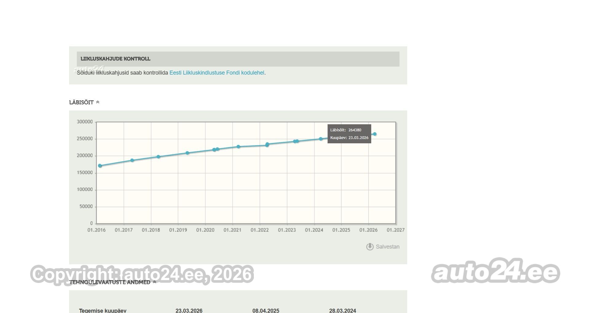The width and height of the screenshot is (590, 313).
Task: Click the 28.03.2024 inspection date column
Action: point(343,311)
